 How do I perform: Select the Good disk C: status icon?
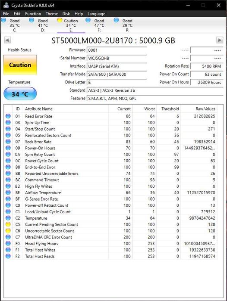click(x=3, y=20)
